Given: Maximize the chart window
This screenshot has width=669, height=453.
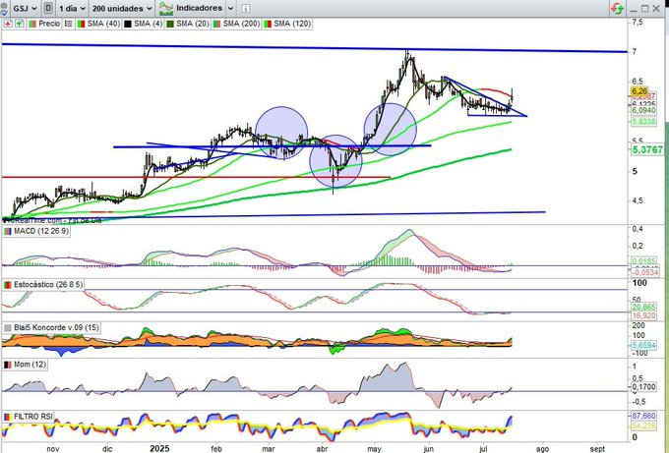Looking at the screenshot, I should (644, 9).
